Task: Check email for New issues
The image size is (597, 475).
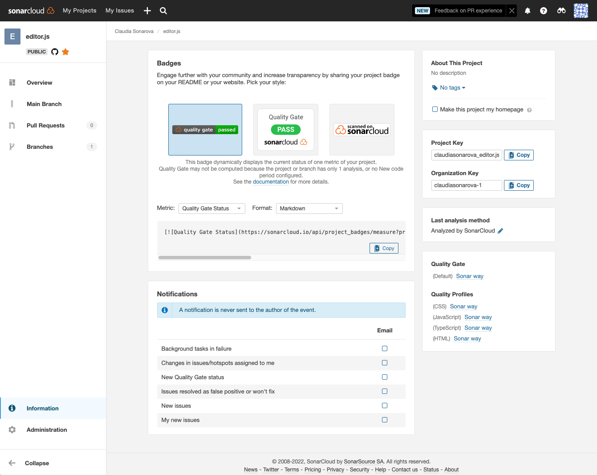Action: (385, 405)
